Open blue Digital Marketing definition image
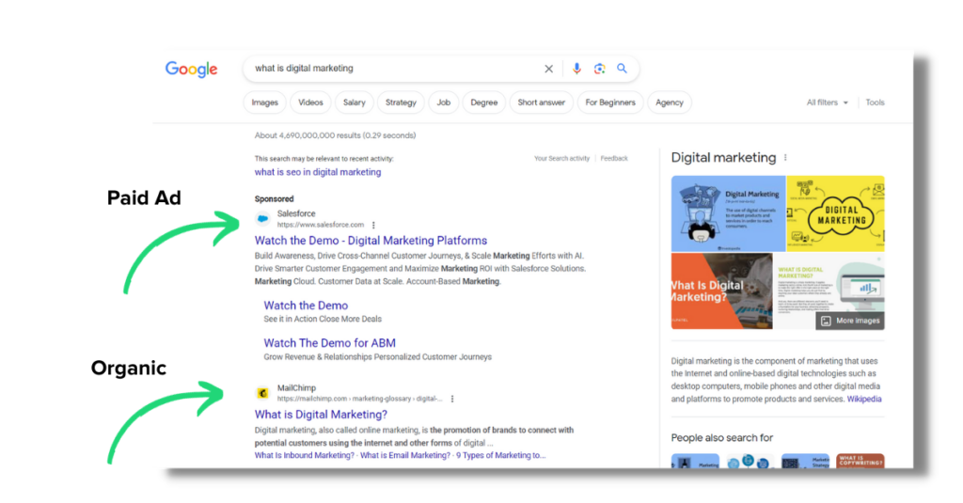 (x=728, y=213)
